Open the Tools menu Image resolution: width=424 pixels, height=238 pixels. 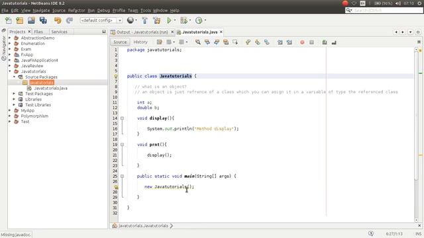pos(146,11)
